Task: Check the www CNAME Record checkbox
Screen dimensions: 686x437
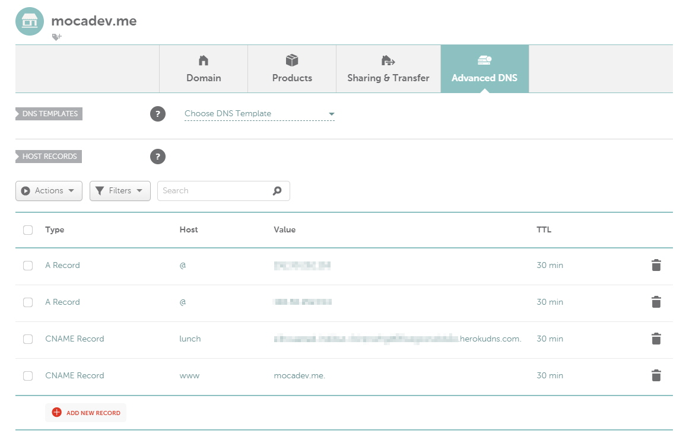Action: click(x=28, y=376)
